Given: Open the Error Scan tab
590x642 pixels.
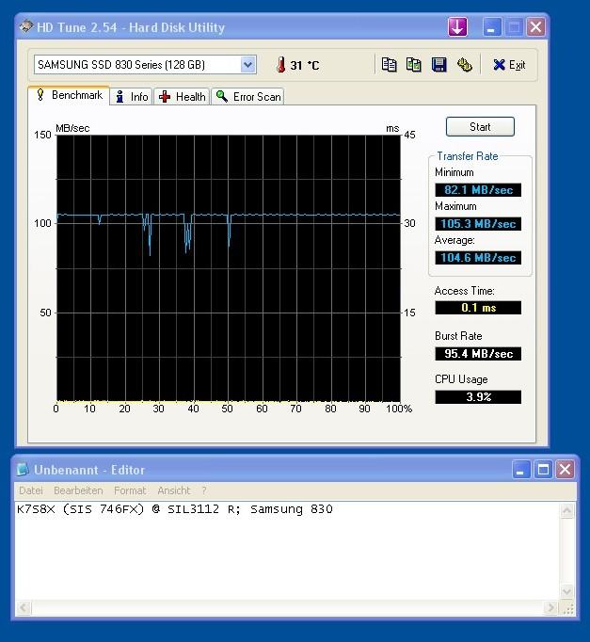Looking at the screenshot, I should 247,97.
